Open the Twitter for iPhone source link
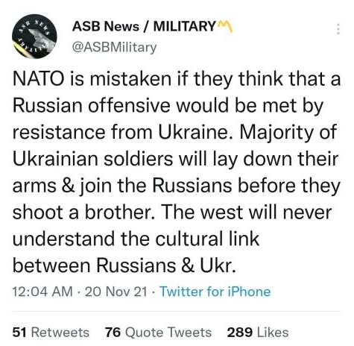354x346 pixels. 215,292
